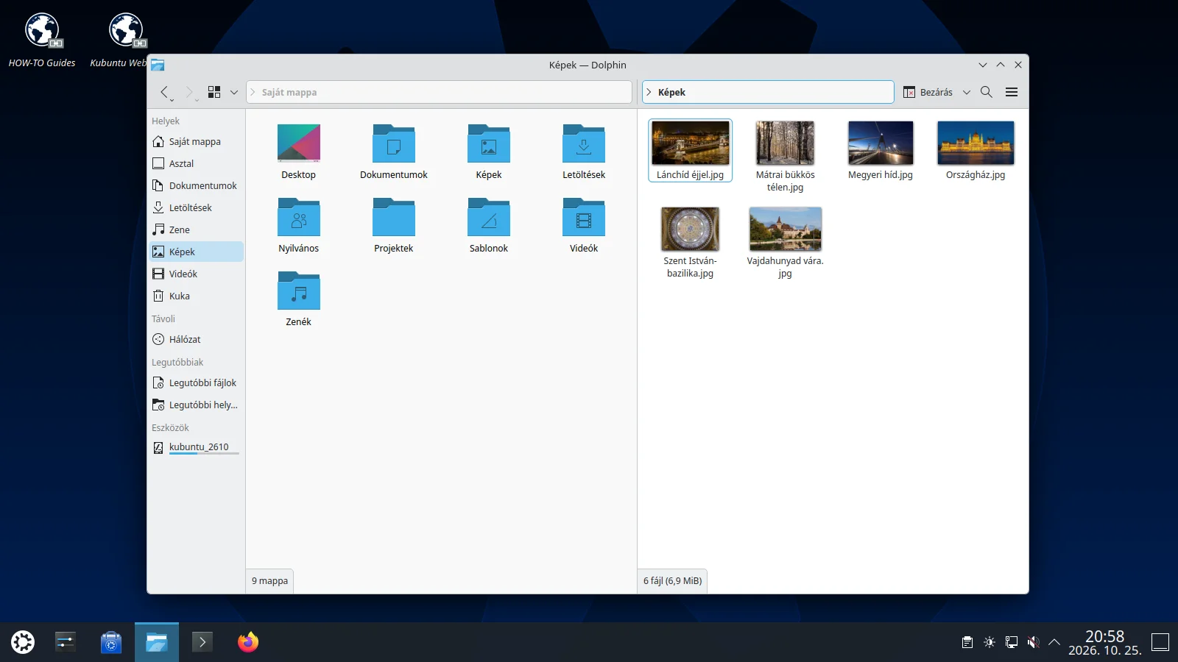
Task: Show Legutóbbi fájlok in sidebar
Action: pos(196,382)
